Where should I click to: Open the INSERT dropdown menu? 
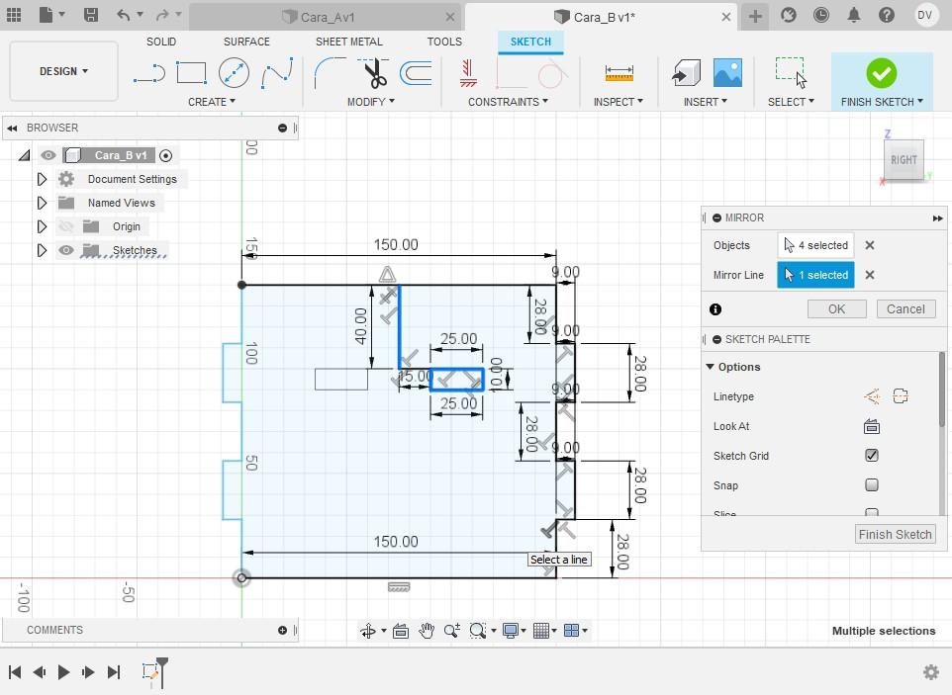pos(705,102)
